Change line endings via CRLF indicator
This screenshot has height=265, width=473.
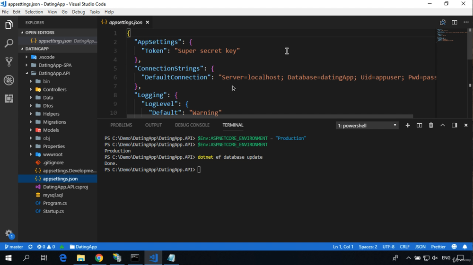pos(404,247)
